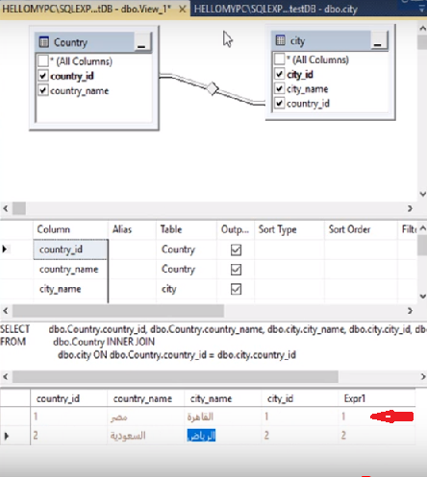
Task: Click row indicator arrow of result row 2
Action: [x=6, y=436]
